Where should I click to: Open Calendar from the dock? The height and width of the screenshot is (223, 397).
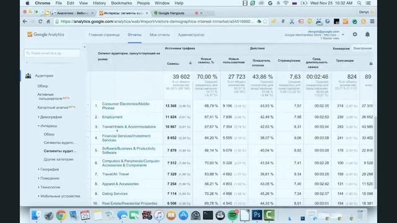85,215
